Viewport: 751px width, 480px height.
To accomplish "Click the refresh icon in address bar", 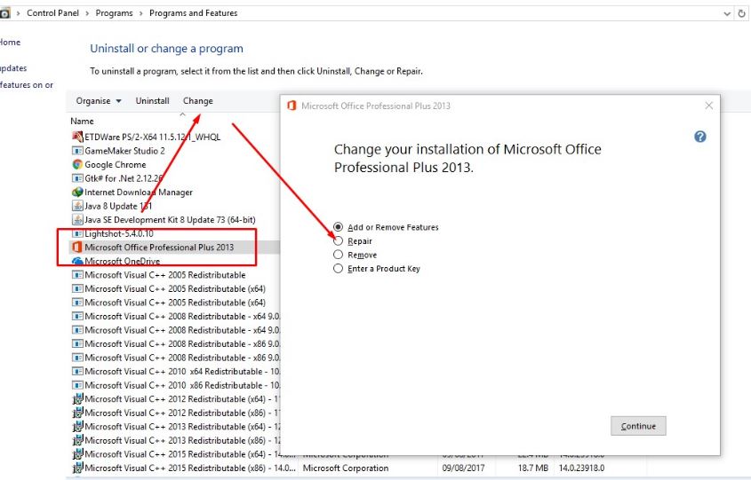I will 741,13.
